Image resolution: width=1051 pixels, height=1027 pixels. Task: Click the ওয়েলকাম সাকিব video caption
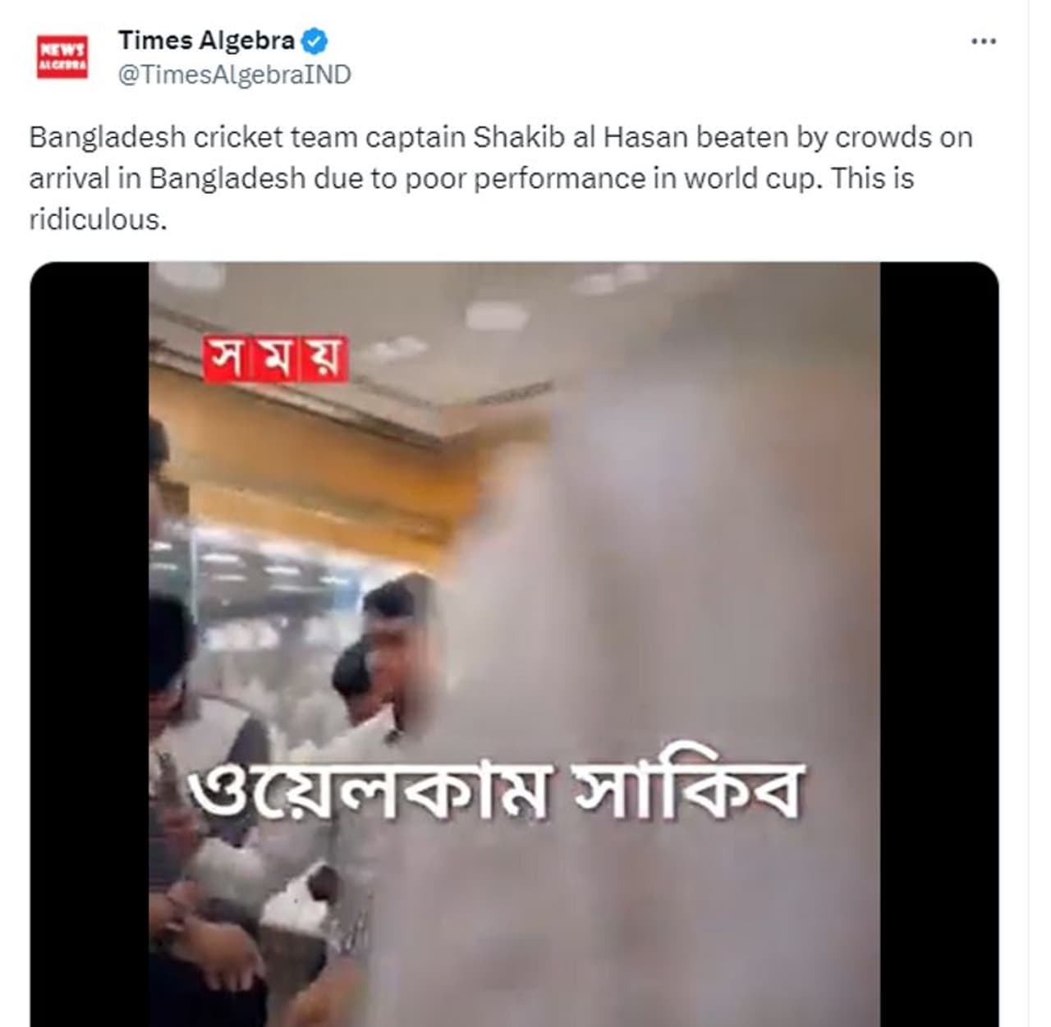point(493,791)
